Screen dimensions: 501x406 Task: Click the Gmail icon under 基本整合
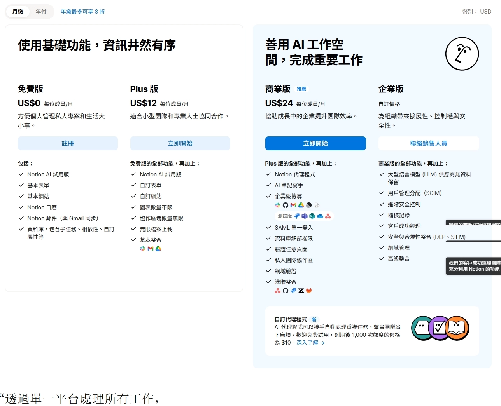pyautogui.click(x=151, y=249)
